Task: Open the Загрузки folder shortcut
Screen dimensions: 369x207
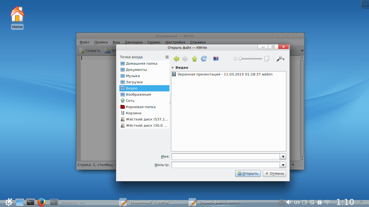Action: pyautogui.click(x=134, y=82)
